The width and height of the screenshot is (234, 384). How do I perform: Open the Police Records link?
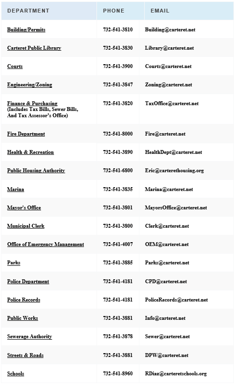[24, 300]
